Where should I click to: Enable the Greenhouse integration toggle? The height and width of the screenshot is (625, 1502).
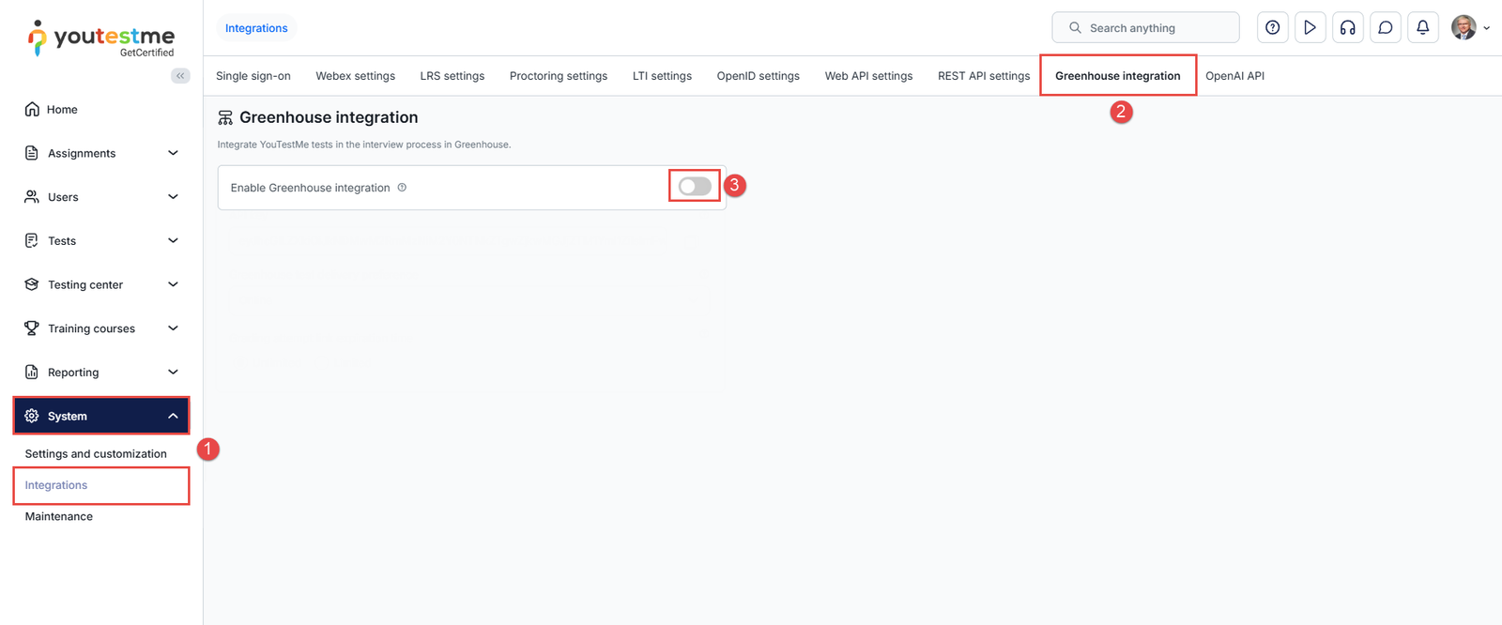695,187
